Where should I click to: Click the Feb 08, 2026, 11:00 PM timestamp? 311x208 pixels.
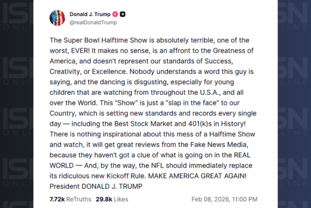(x=224, y=199)
